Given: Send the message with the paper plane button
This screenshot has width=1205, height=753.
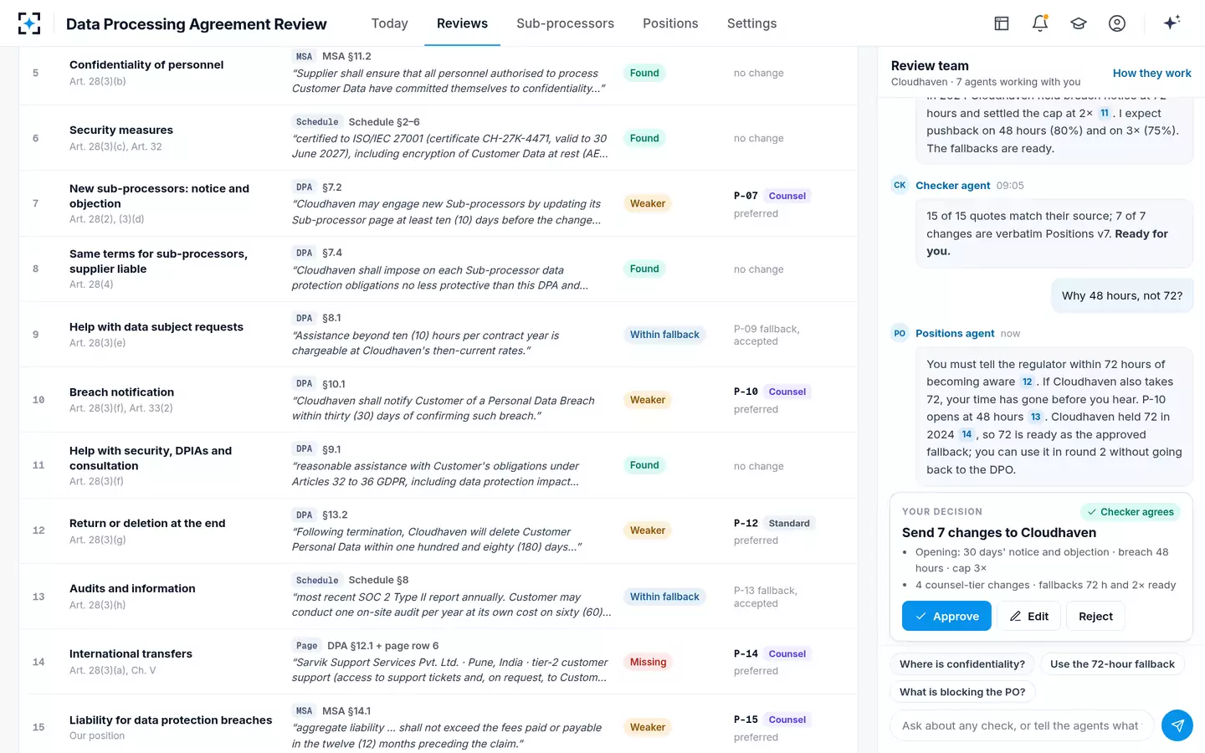Looking at the screenshot, I should pyautogui.click(x=1177, y=725).
